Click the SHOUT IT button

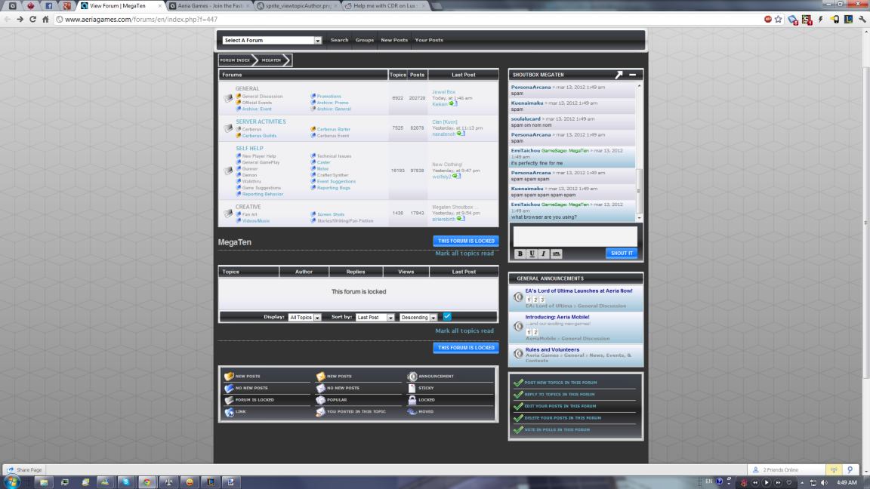coord(622,253)
